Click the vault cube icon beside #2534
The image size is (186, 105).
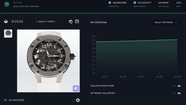(x=6, y=21)
